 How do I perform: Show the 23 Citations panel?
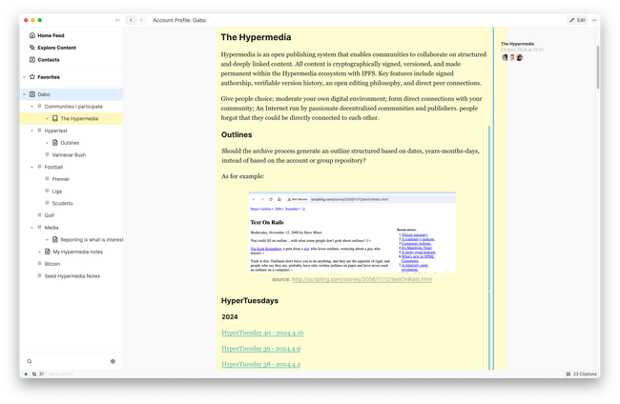(x=581, y=374)
